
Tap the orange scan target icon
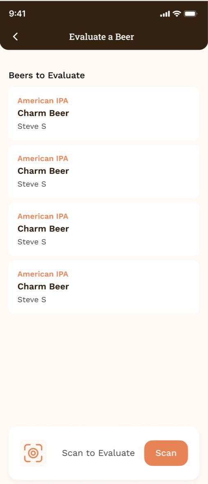(33, 453)
